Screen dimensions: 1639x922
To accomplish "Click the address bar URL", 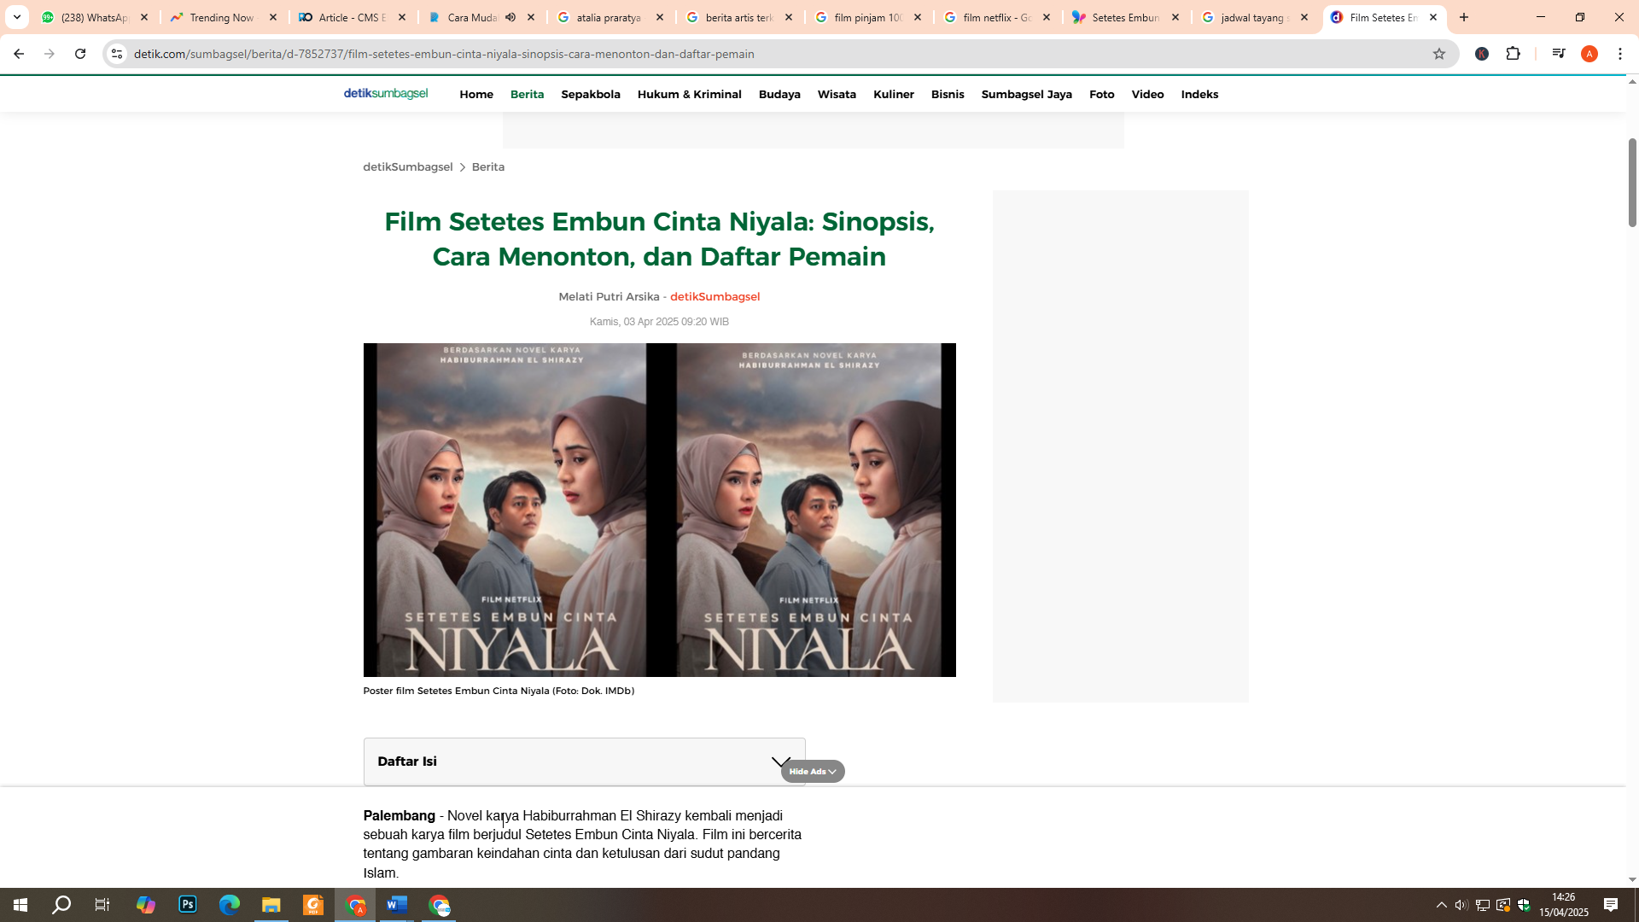I will pos(444,54).
